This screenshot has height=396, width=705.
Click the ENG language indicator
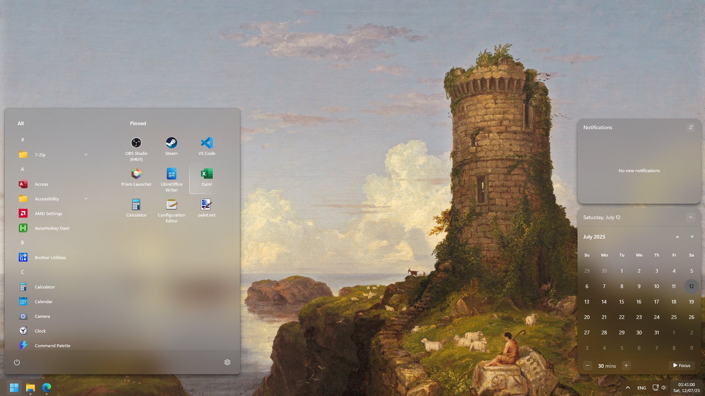(642, 388)
